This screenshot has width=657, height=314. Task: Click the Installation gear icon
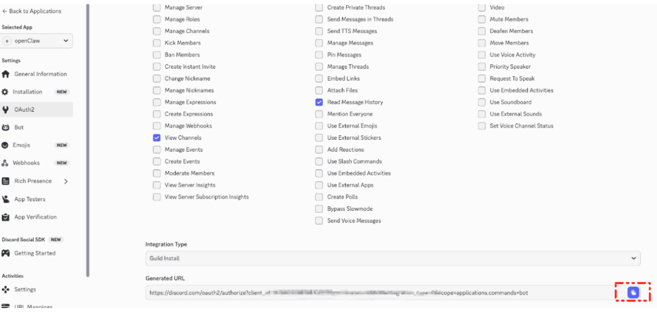pos(5,92)
